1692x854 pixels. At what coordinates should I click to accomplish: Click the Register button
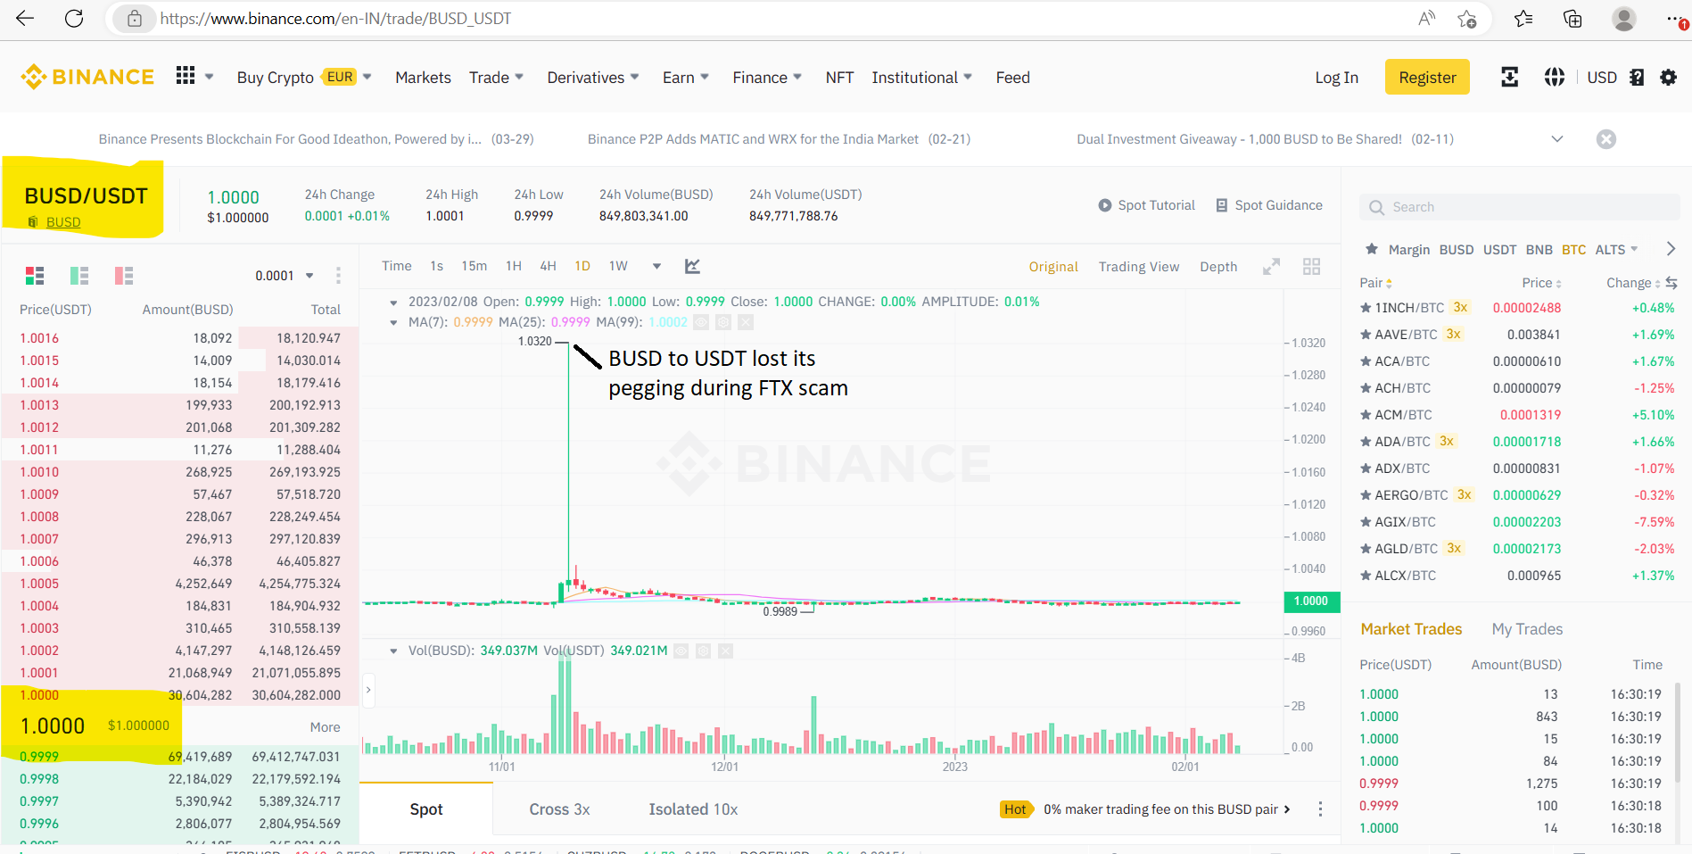[x=1427, y=78]
